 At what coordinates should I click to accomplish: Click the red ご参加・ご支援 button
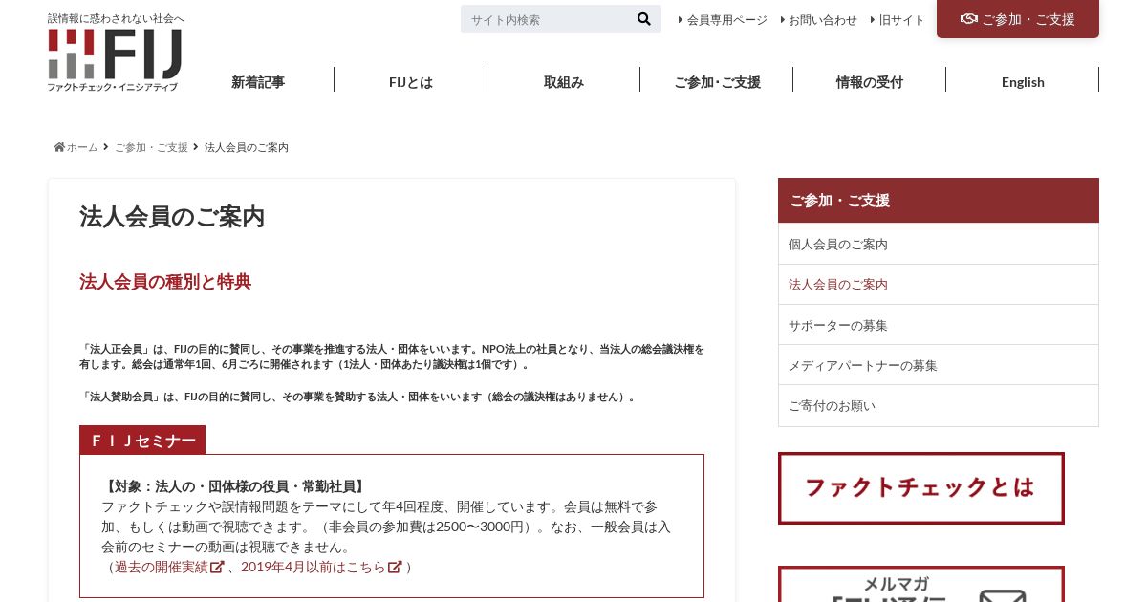pyautogui.click(x=1018, y=19)
